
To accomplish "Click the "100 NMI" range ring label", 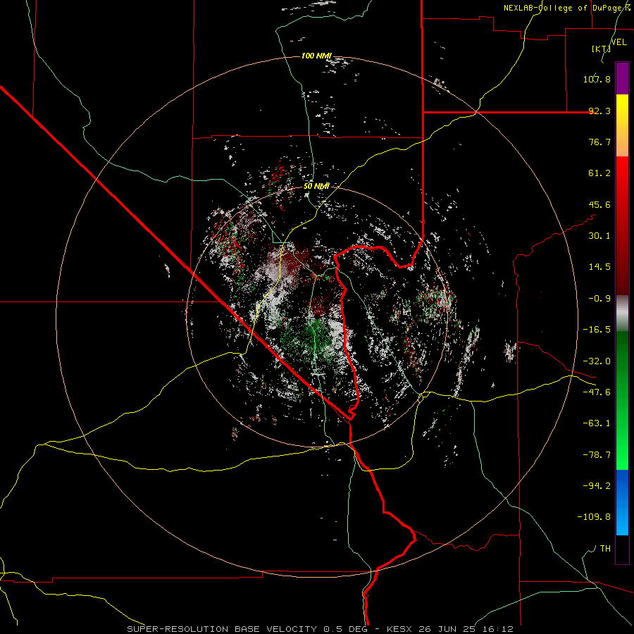I will point(316,56).
